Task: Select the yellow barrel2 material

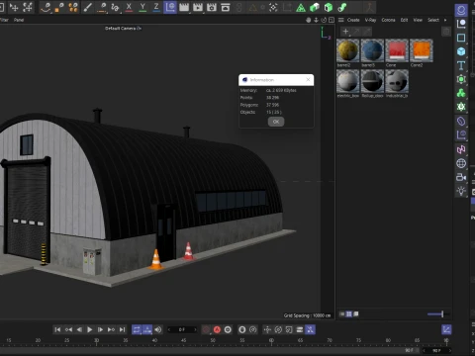Action: (x=347, y=50)
